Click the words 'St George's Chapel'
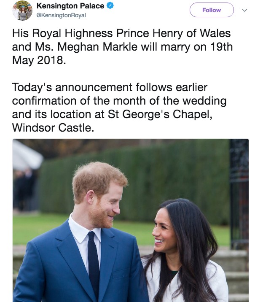Viewport: 263px width, 302px height. click(x=159, y=114)
